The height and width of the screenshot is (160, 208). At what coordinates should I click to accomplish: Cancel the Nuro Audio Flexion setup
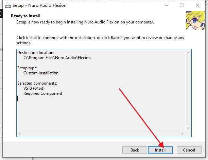pos(189,150)
